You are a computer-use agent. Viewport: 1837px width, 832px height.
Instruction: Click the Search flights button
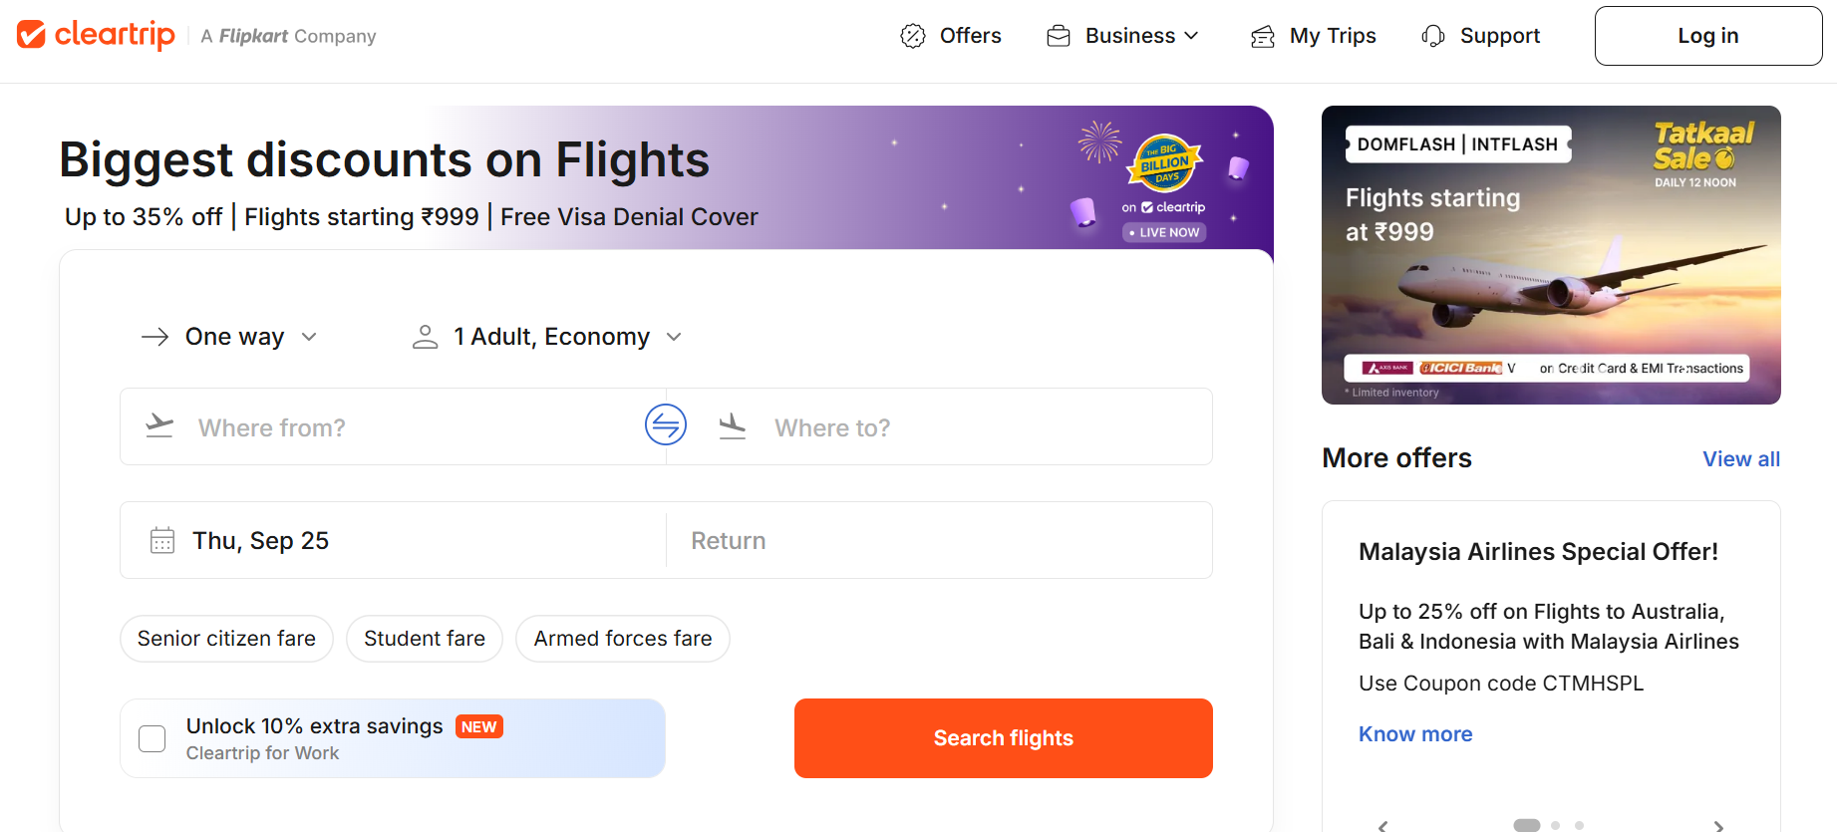tap(1003, 738)
